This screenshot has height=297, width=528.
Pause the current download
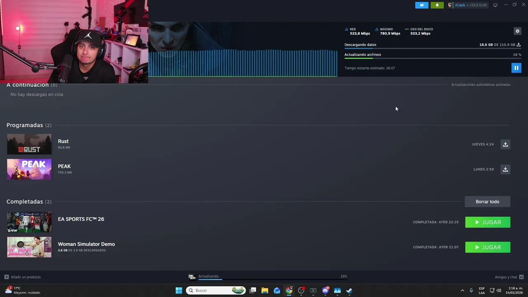(x=516, y=68)
